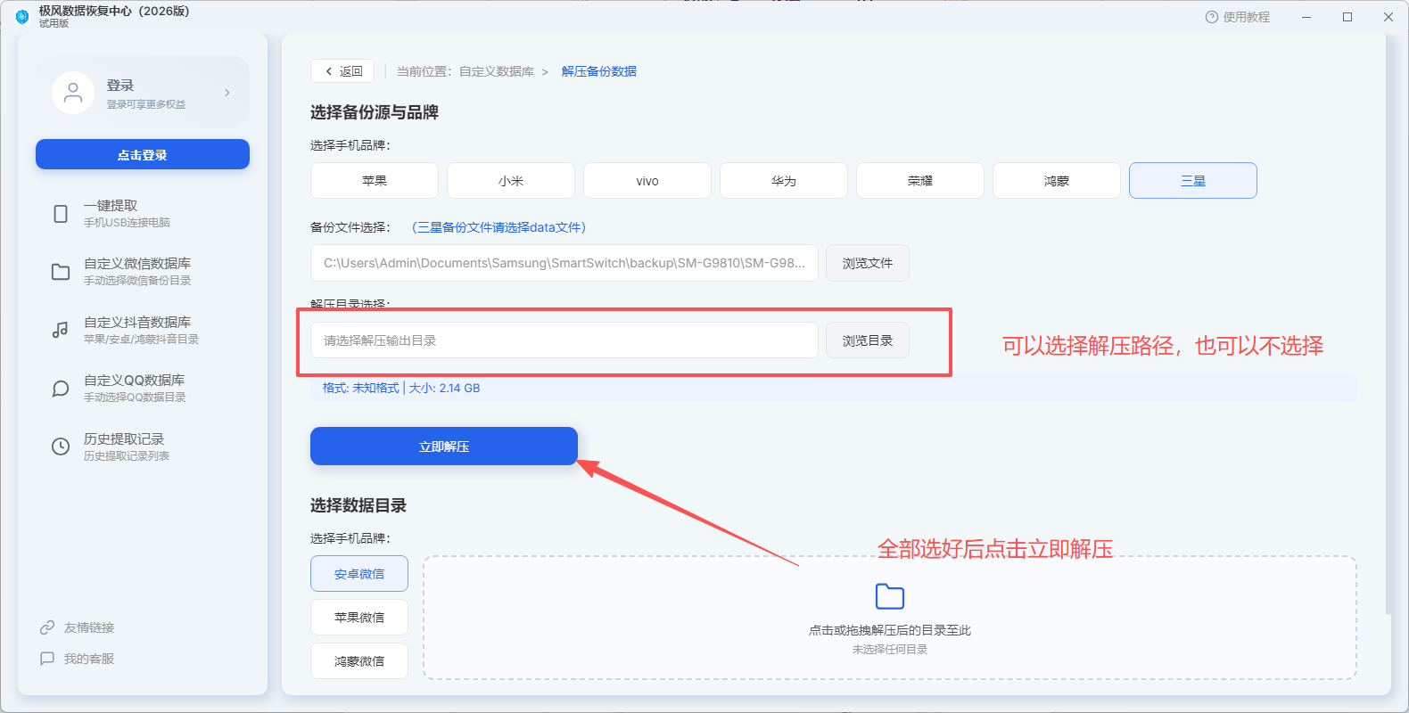Select the 苹果 phone brand
This screenshot has height=713, width=1409.
point(375,180)
